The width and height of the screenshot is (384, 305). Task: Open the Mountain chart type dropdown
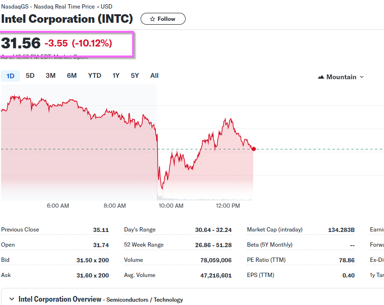(x=340, y=77)
